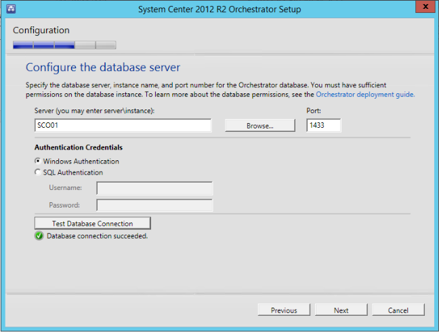
Task: Click the 'Database connection succeeded' status text
Action: point(97,236)
